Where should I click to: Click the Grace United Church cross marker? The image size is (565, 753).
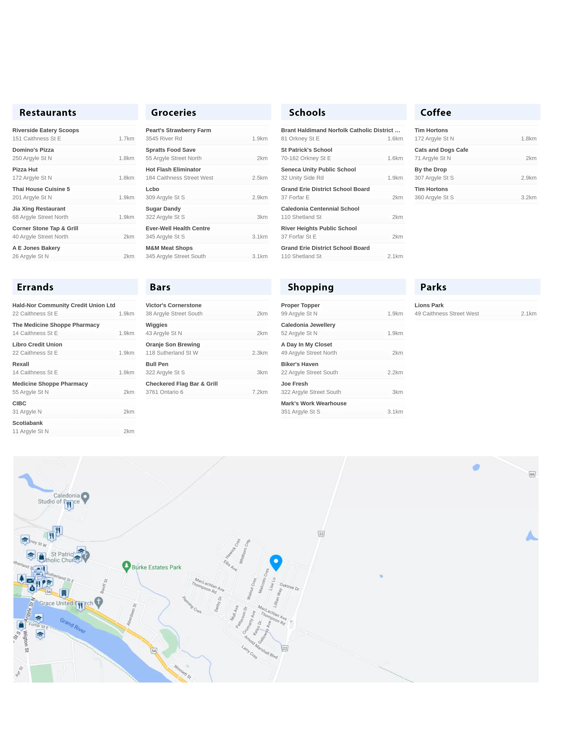99,602
